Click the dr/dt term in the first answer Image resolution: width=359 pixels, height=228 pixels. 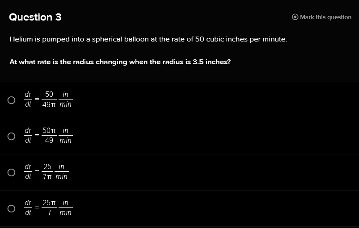[x=28, y=99]
